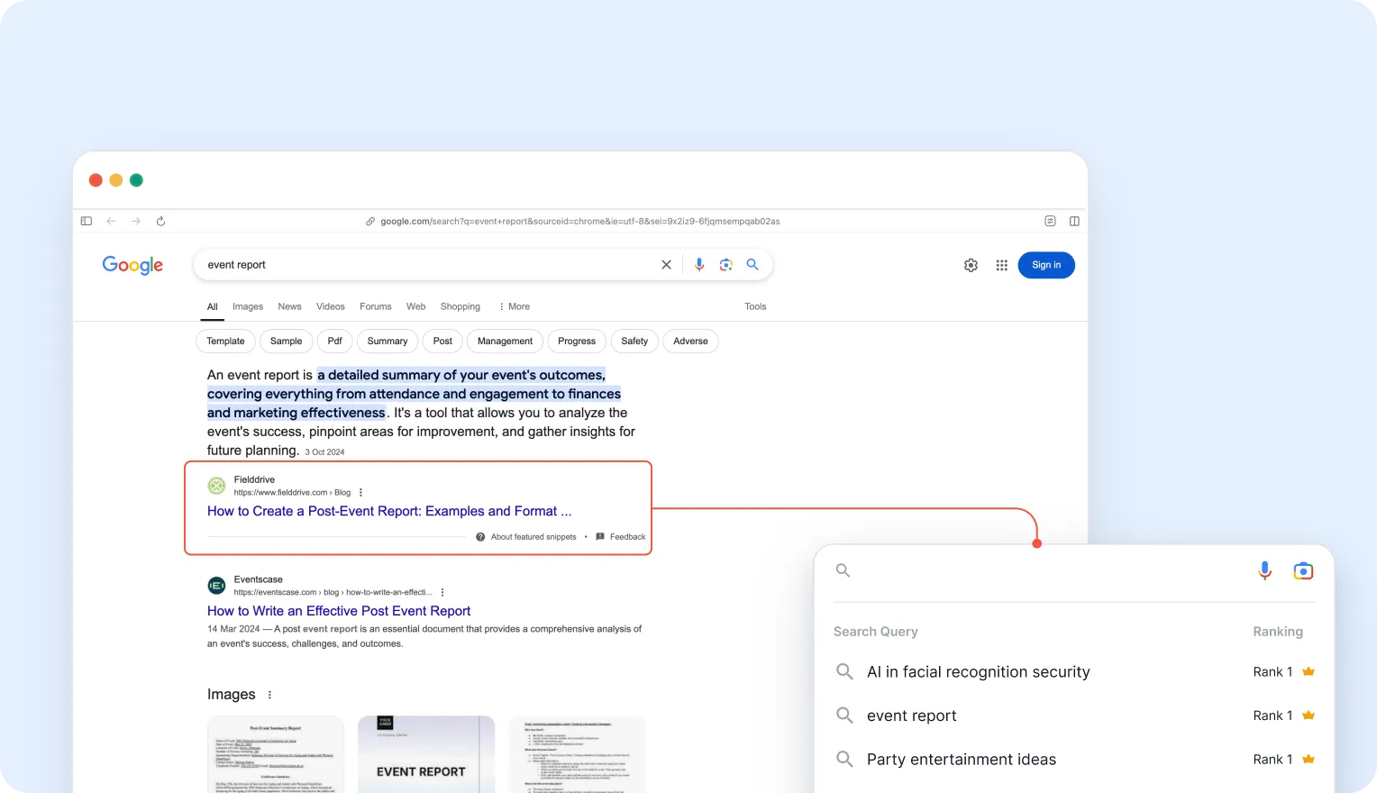Apply the Sample filter chip

click(286, 342)
